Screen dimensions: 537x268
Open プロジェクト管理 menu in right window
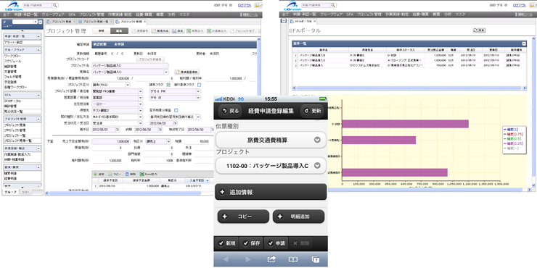[x=369, y=14]
